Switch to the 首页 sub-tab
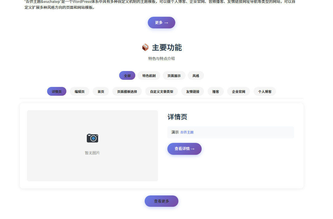Screen dimensions: 333x219 pyautogui.click(x=101, y=91)
